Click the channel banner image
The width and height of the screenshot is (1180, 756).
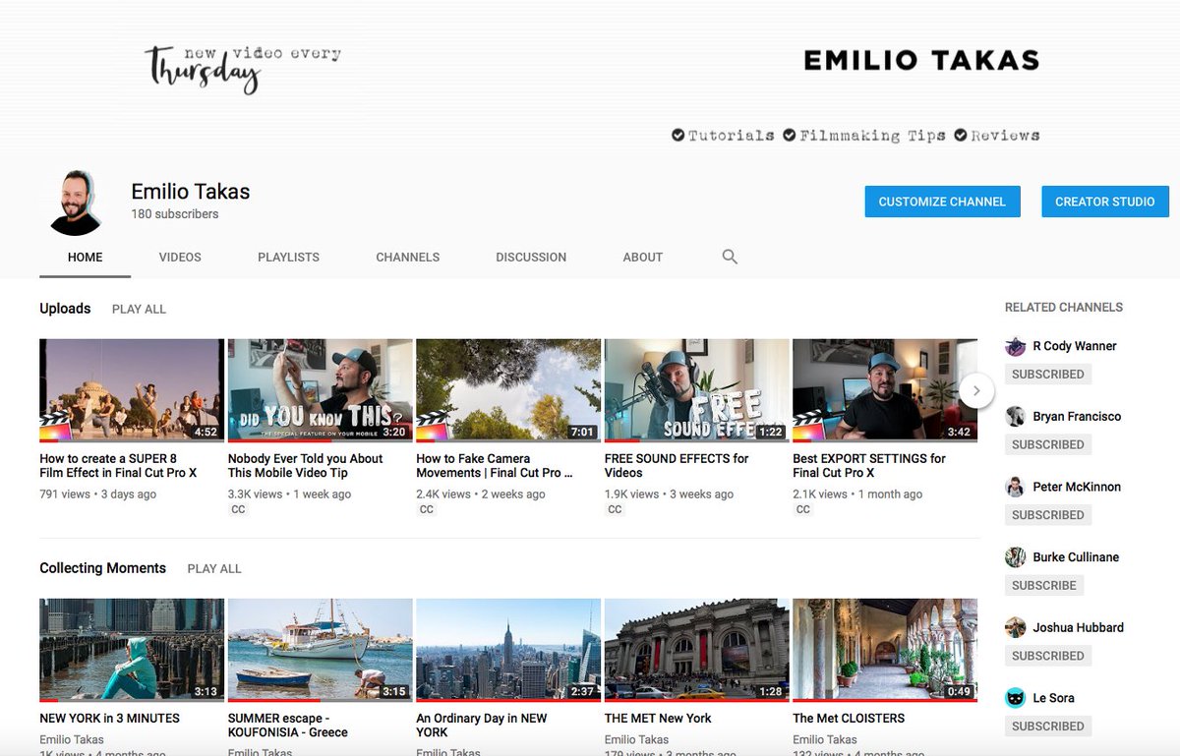click(x=590, y=79)
